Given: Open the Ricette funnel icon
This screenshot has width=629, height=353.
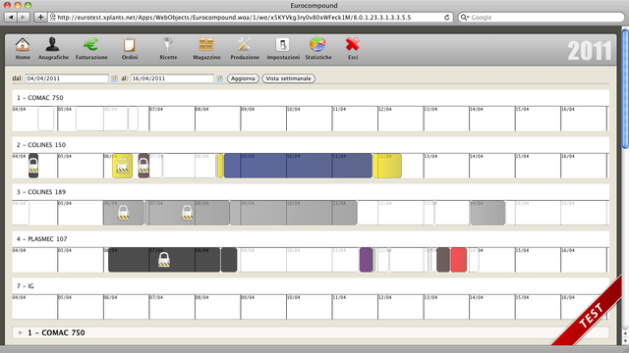Looking at the screenshot, I should pos(168,44).
